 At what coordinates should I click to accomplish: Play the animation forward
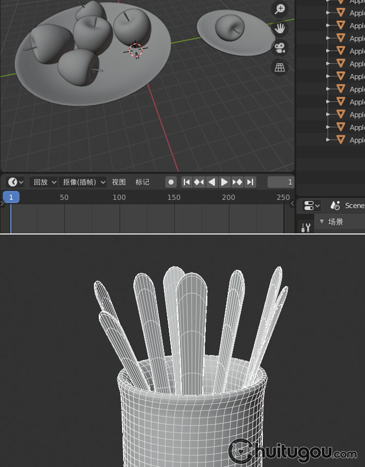pyautogui.click(x=224, y=182)
